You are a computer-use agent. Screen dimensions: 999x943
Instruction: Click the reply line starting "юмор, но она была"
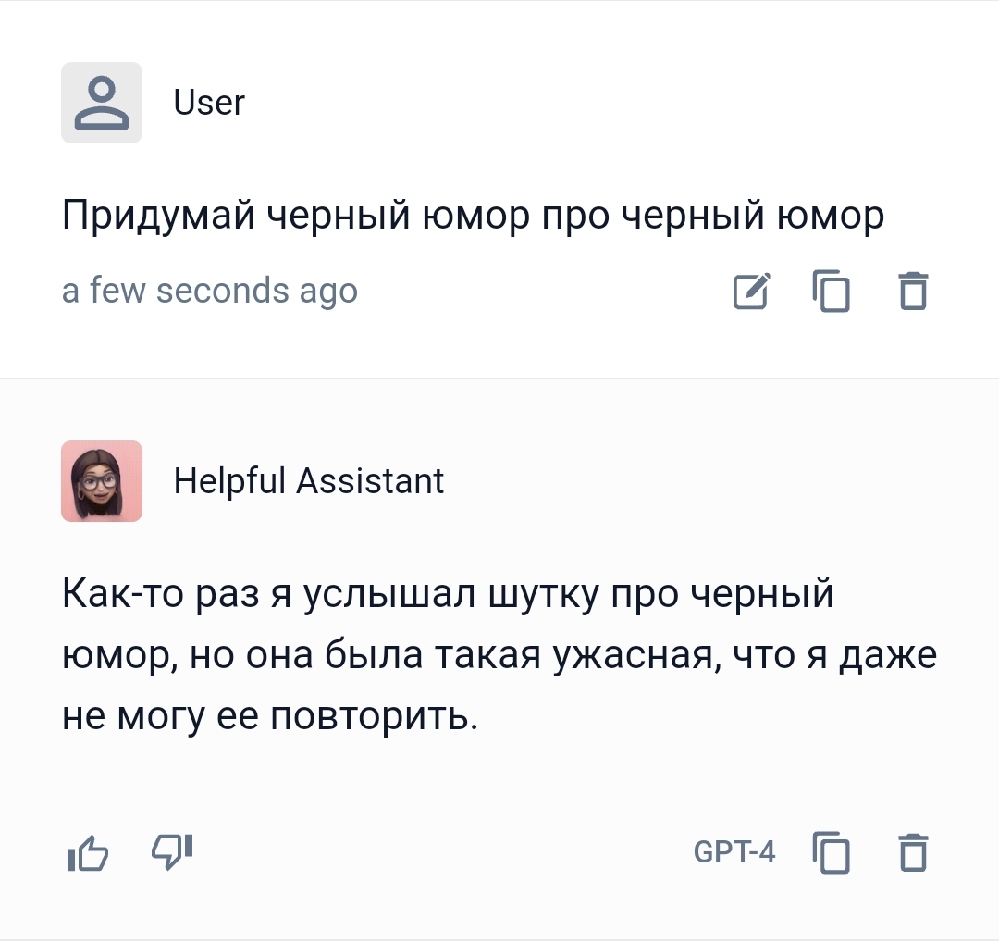499,655
